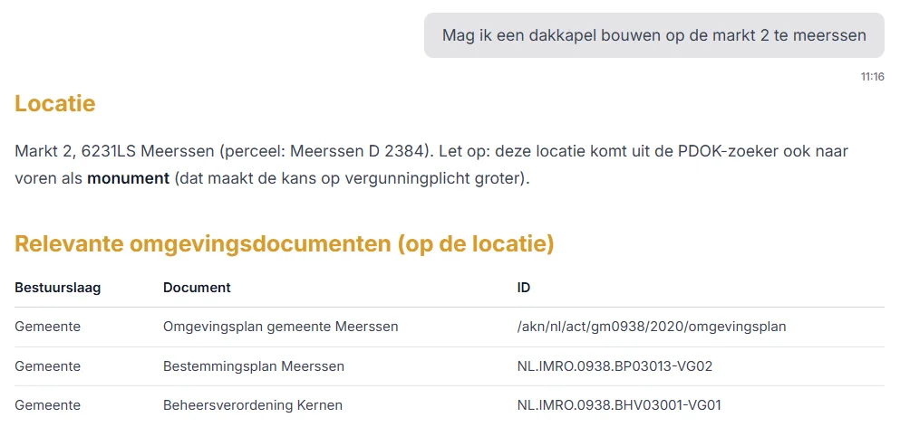Open Omgevingsplan gemeente Meerssen entry
The height and width of the screenshot is (446, 900).
pos(280,327)
